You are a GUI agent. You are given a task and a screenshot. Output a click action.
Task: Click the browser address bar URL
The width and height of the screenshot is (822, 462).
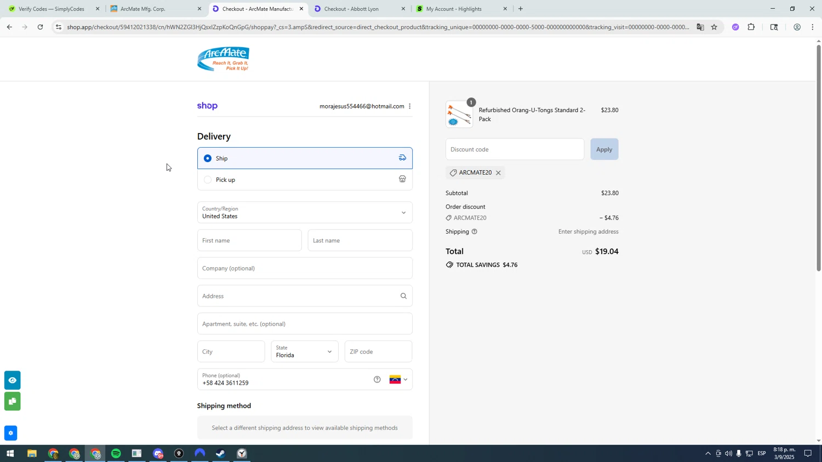378,27
